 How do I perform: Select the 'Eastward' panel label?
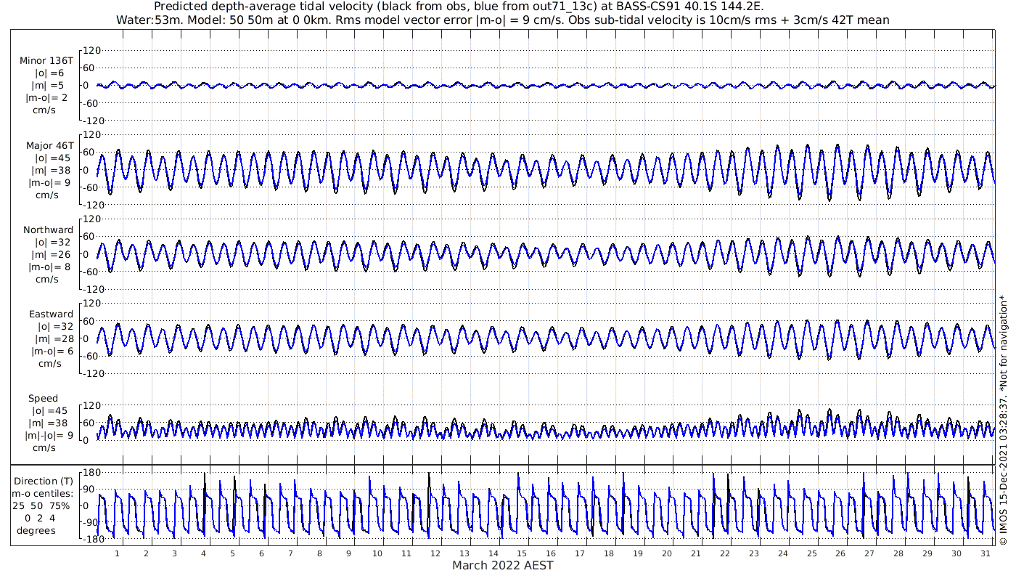[x=51, y=314]
